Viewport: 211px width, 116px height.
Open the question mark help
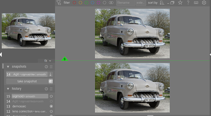[188, 2]
